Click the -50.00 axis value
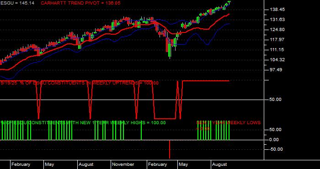Screen dimensions: 320x169 276,149
